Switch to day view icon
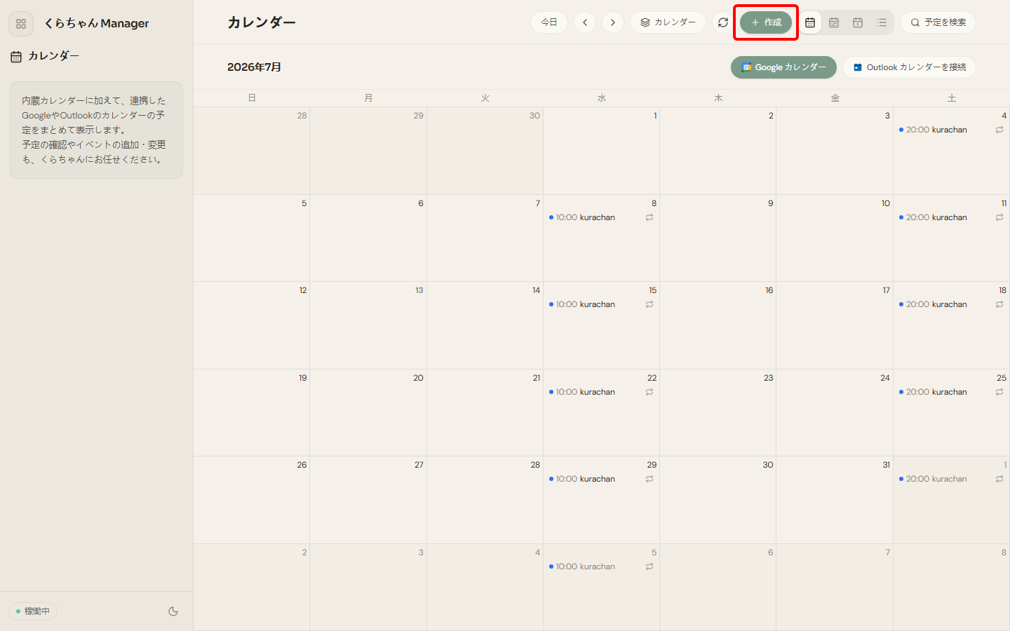Image resolution: width=1010 pixels, height=631 pixels. pos(858,22)
